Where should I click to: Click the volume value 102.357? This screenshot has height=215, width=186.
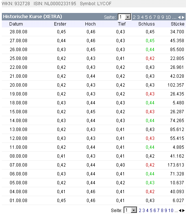(176, 85)
